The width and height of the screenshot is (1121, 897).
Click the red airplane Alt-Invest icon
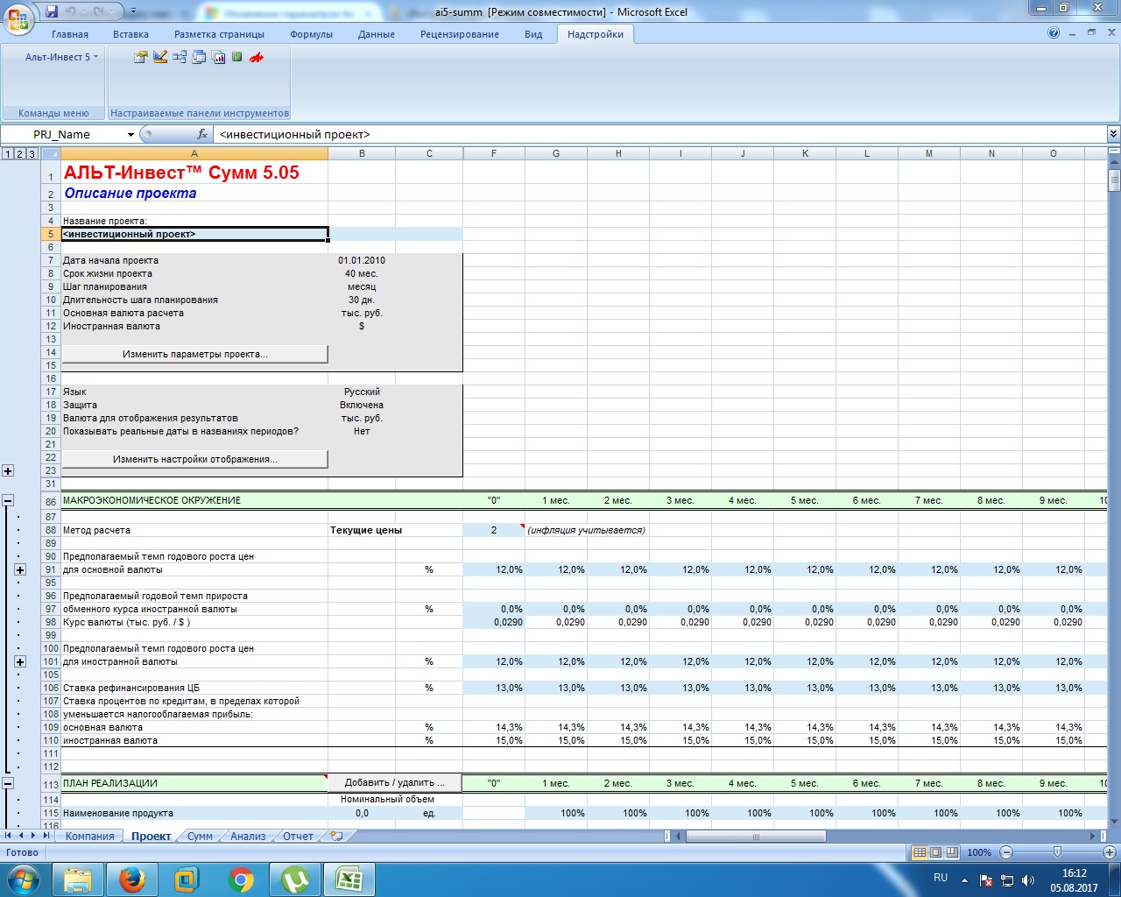pos(257,57)
